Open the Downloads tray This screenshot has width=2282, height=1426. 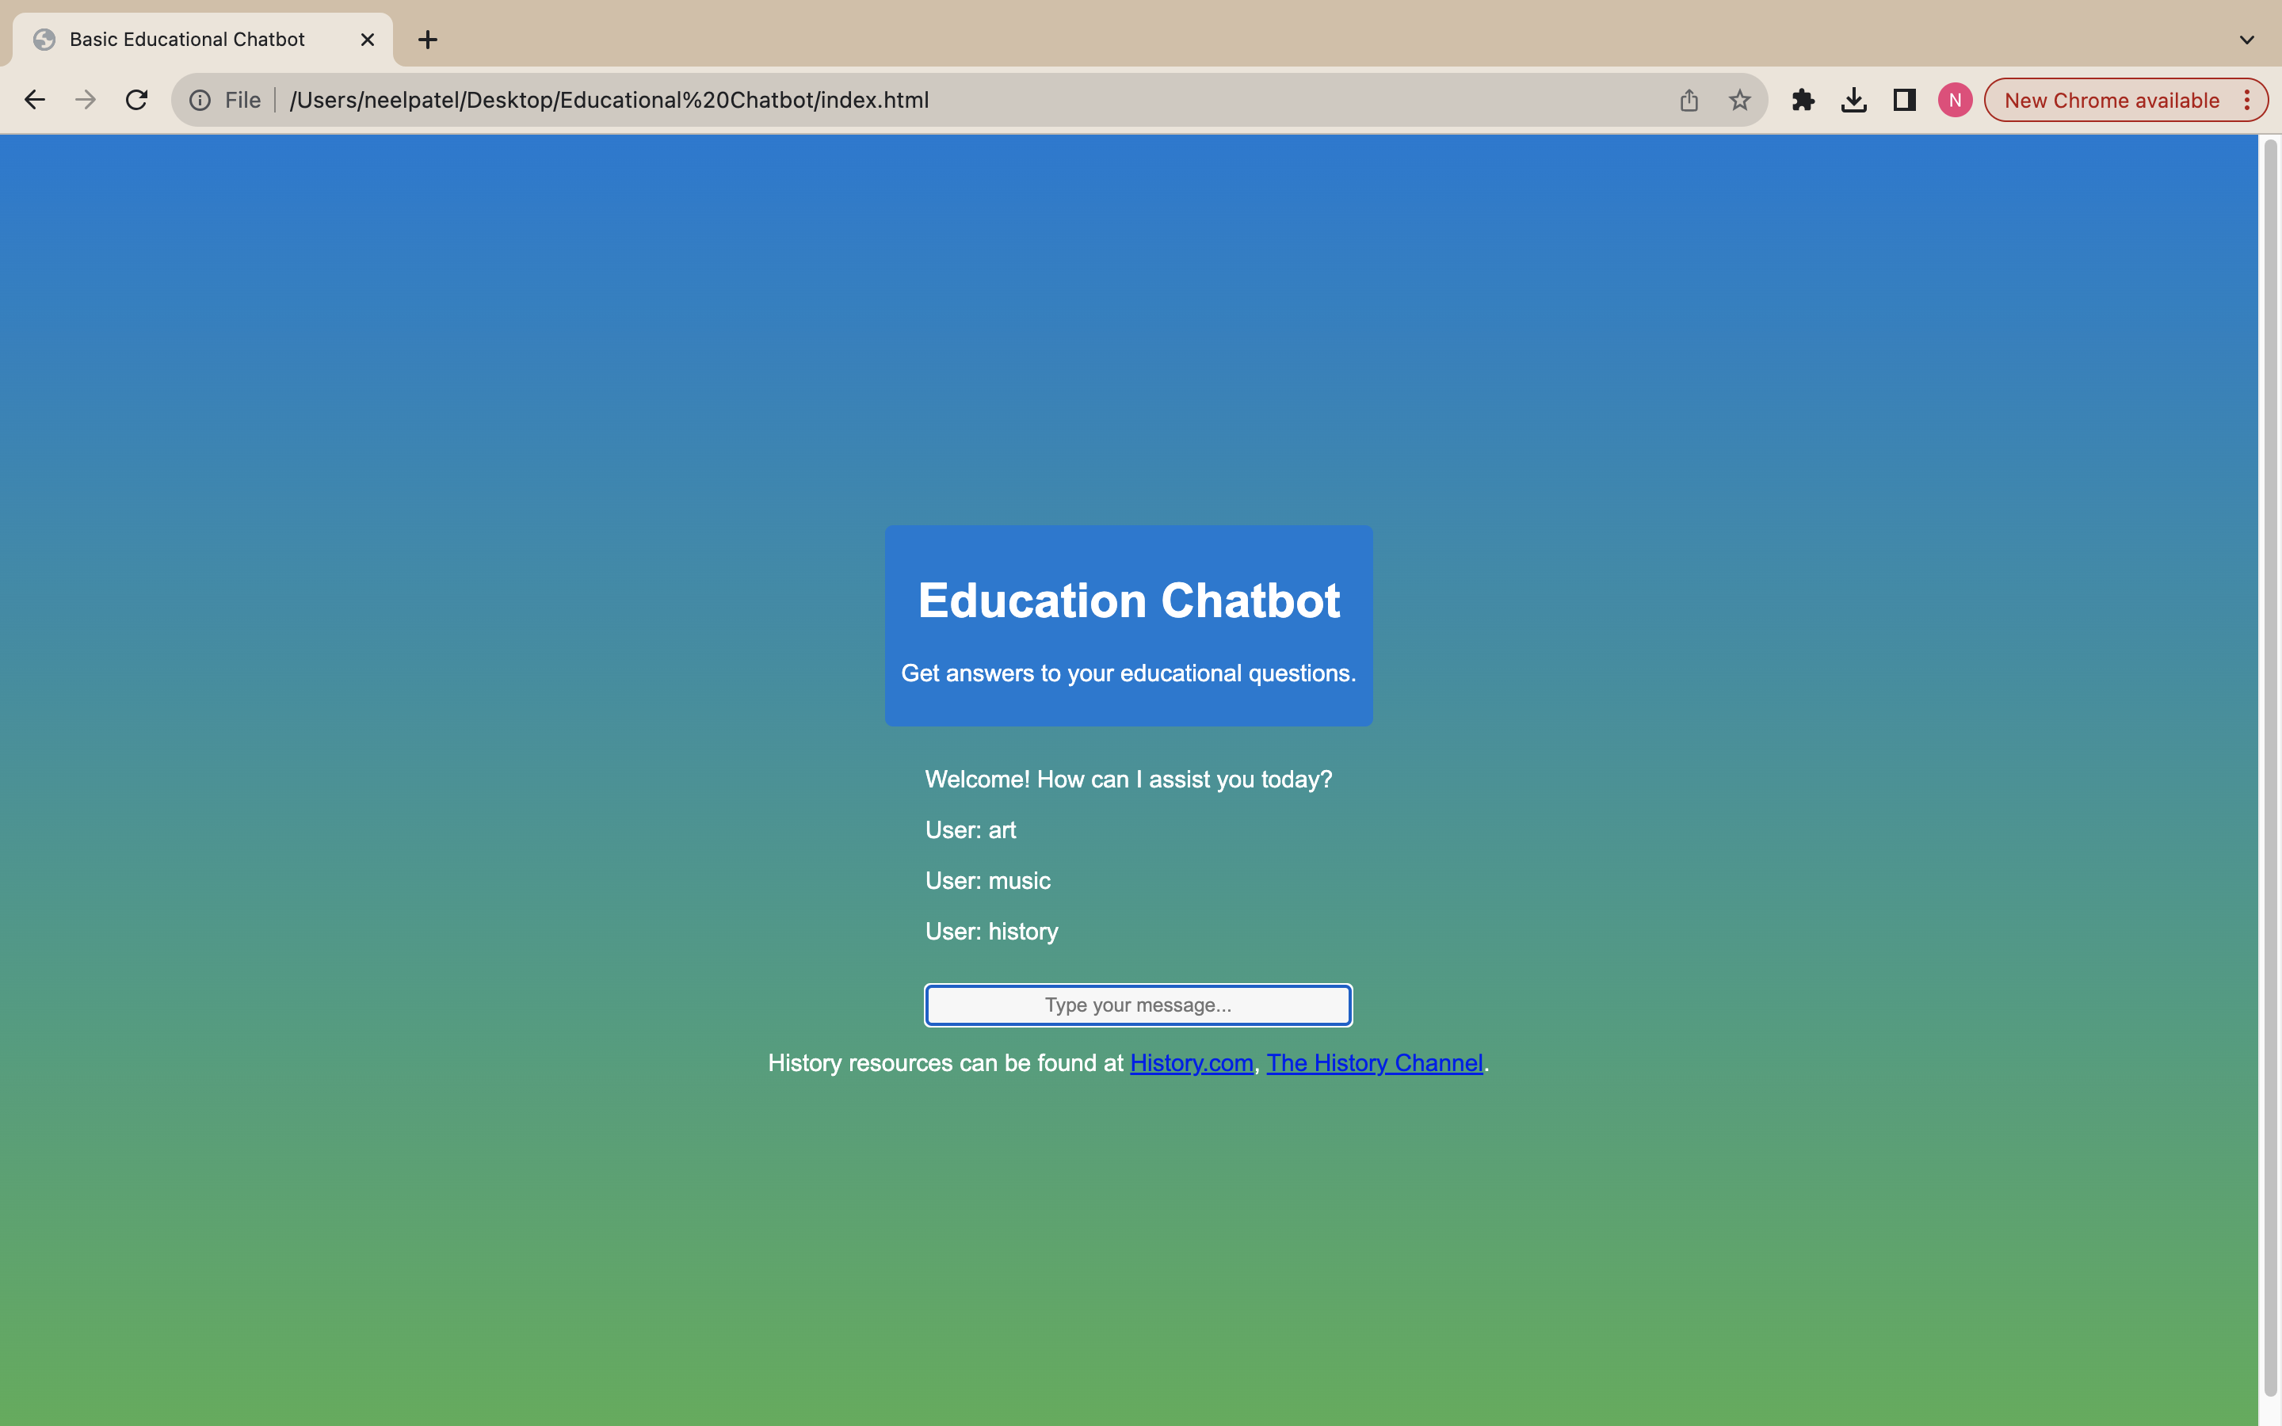pyautogui.click(x=1853, y=99)
